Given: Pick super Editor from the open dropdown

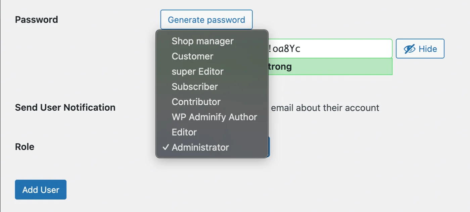Looking at the screenshot, I should [x=197, y=71].
